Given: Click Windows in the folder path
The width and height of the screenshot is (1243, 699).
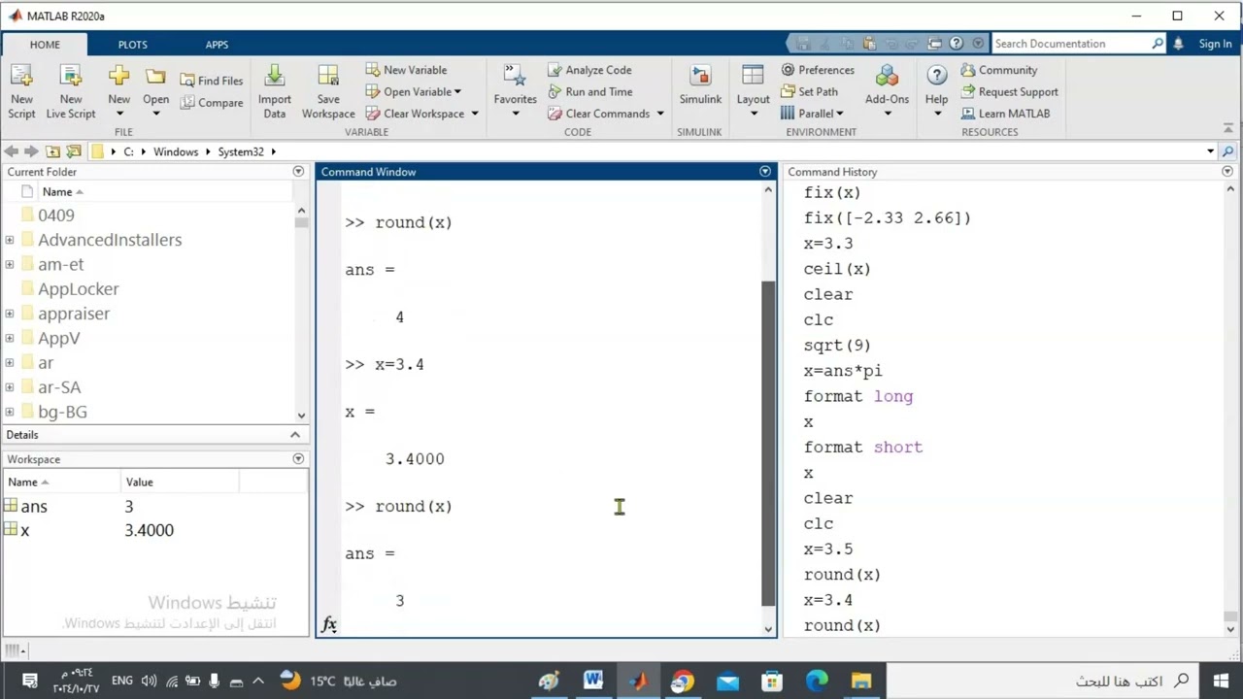Looking at the screenshot, I should coord(176,151).
